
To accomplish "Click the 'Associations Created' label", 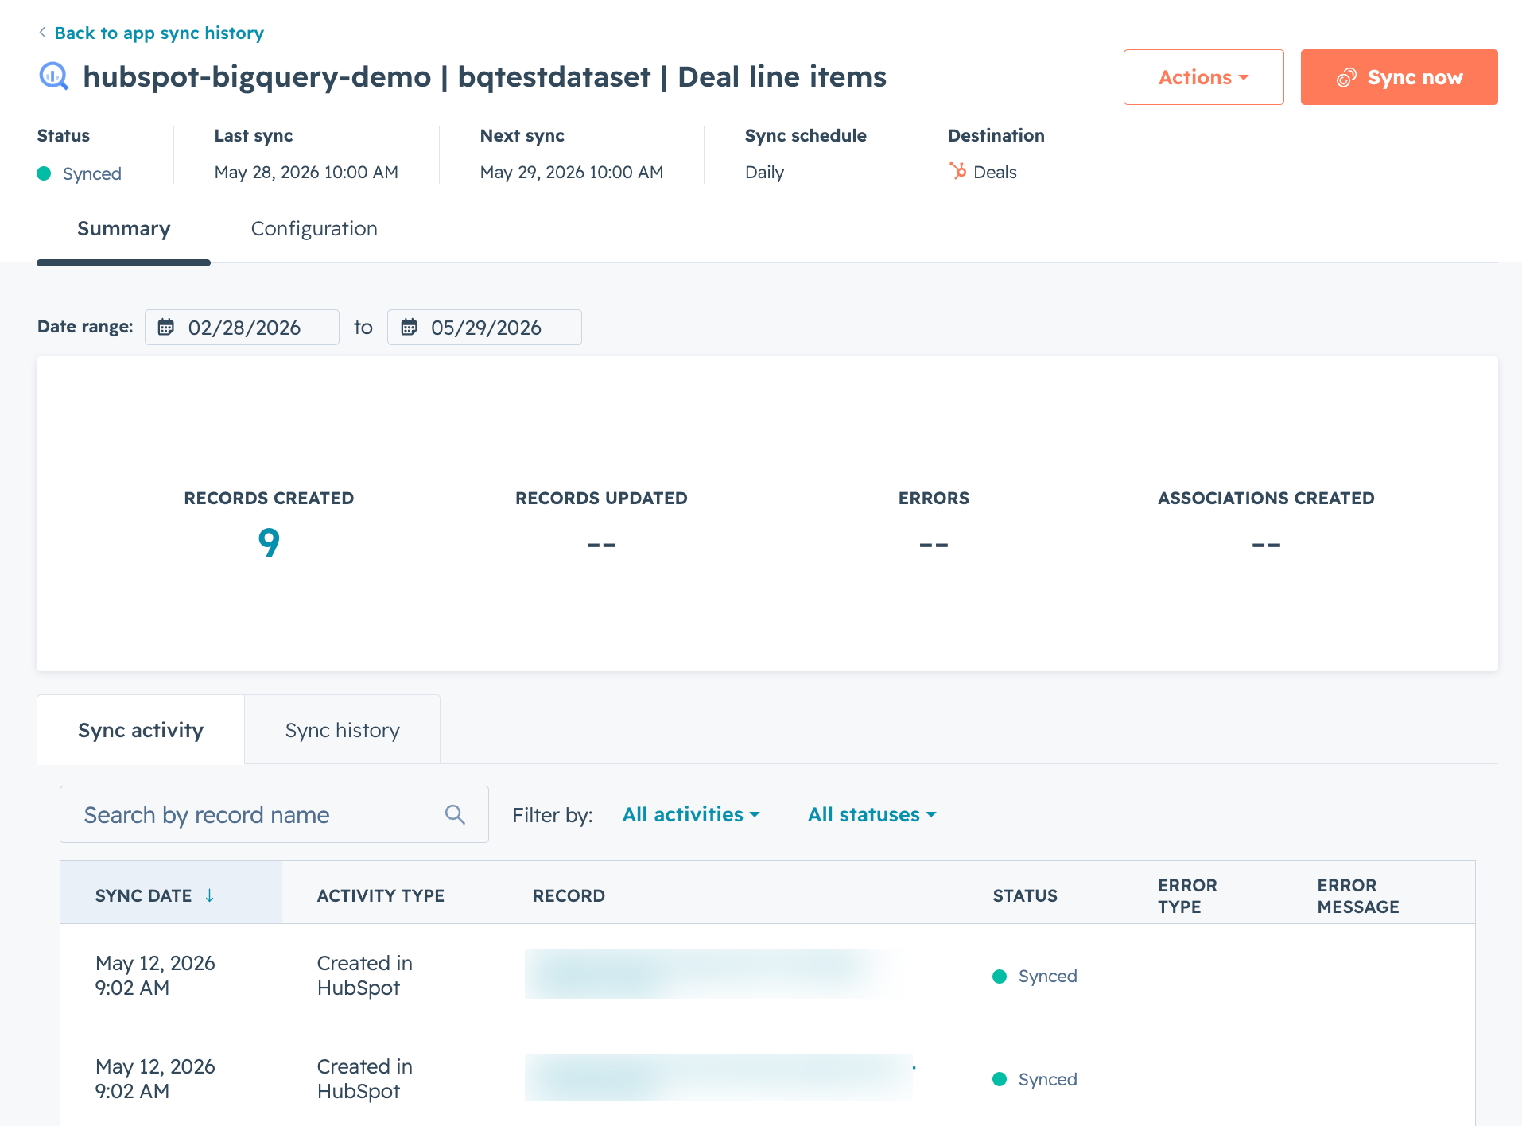I will (x=1266, y=498).
